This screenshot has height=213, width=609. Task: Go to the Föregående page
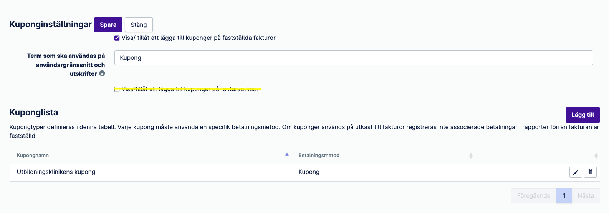pos(534,196)
